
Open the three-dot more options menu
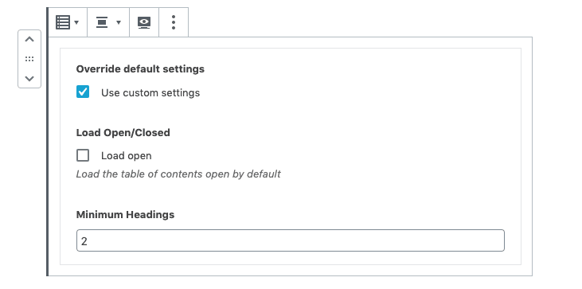click(174, 22)
